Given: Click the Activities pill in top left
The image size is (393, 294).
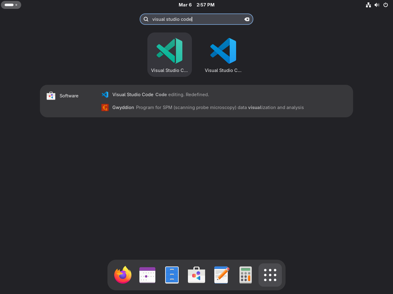Looking at the screenshot, I should pyautogui.click(x=11, y=5).
